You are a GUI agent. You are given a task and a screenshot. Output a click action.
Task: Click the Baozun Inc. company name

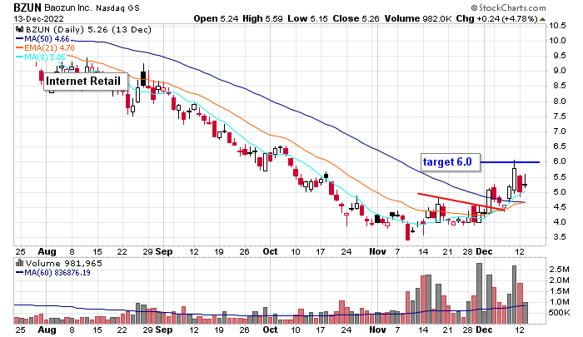pyautogui.click(x=67, y=7)
